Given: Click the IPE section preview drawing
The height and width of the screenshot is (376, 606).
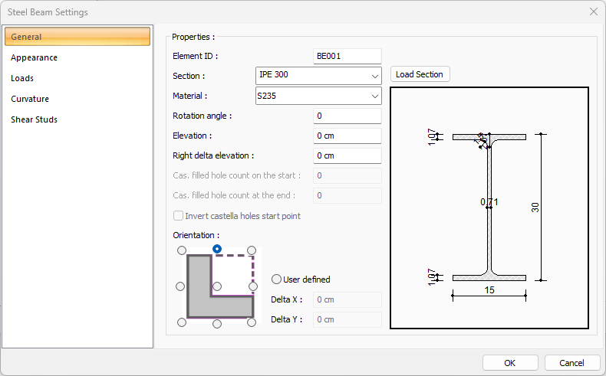Looking at the screenshot, I should coord(489,208).
